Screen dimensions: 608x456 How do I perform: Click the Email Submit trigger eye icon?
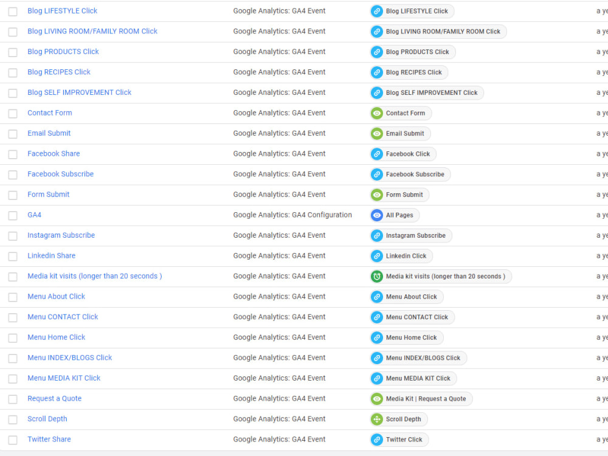376,134
